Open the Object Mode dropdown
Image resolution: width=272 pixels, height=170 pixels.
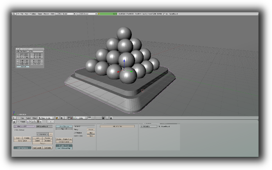tap(45, 118)
